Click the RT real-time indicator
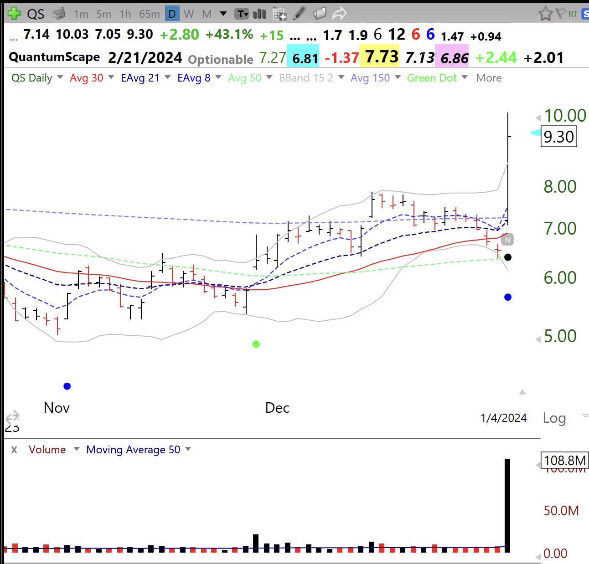589x564 pixels. click(573, 14)
